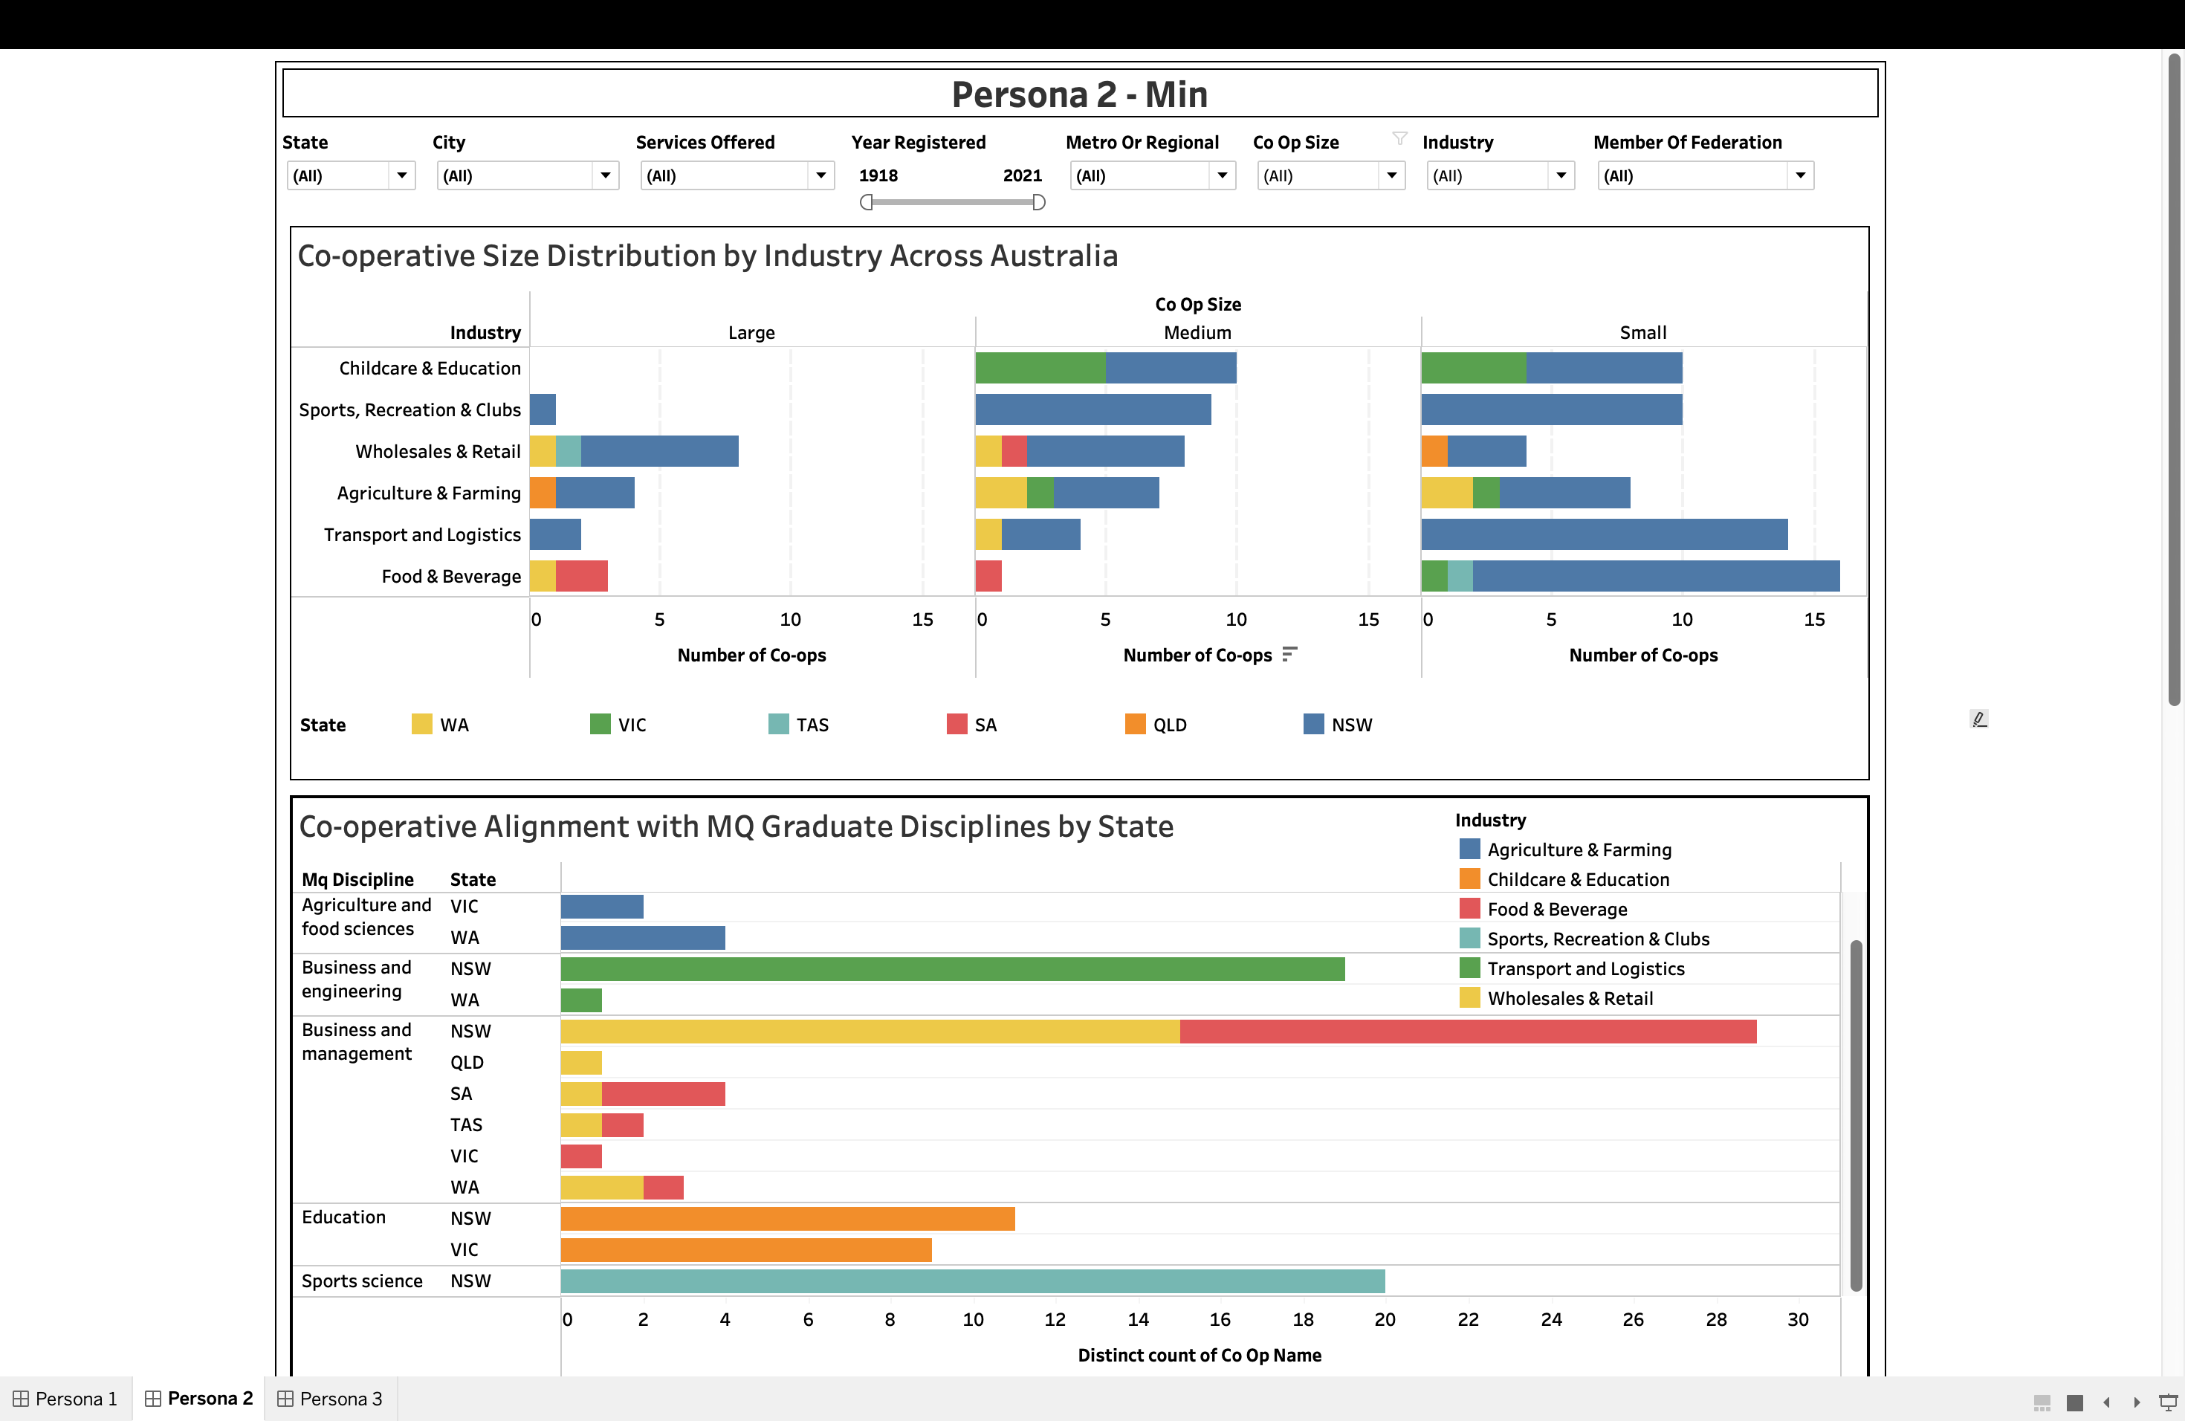Switch to the Persona 3 tab
The width and height of the screenshot is (2185, 1421).
click(331, 1398)
